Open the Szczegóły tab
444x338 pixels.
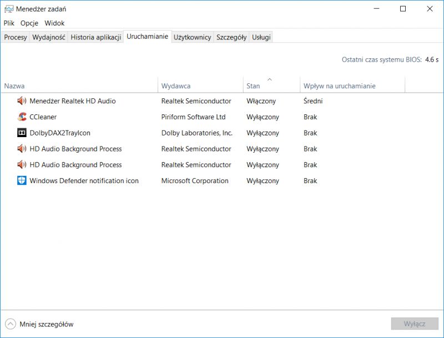pyautogui.click(x=231, y=37)
